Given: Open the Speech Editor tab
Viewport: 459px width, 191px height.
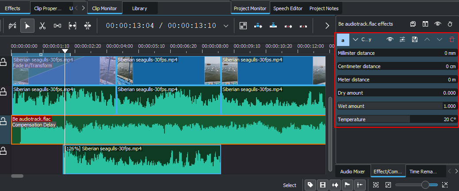Looking at the screenshot, I should pyautogui.click(x=288, y=8).
